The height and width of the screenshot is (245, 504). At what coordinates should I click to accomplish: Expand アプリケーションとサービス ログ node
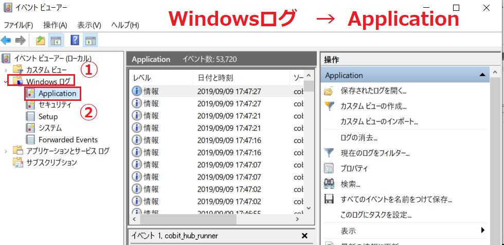(x=6, y=151)
